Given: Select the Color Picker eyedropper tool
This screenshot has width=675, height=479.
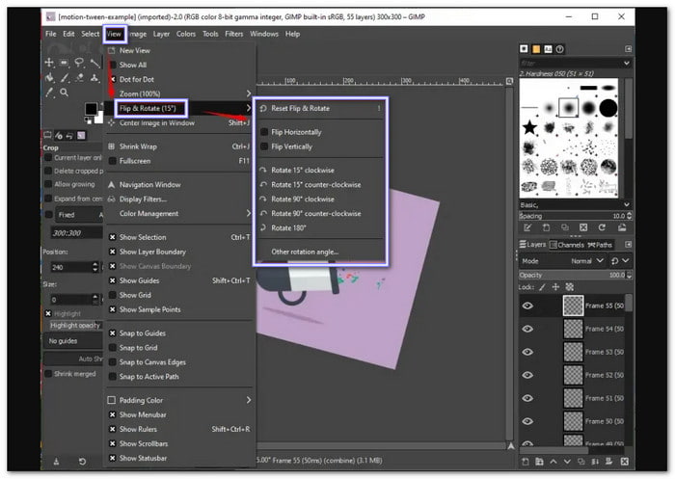Looking at the screenshot, I should pyautogui.click(x=50, y=93).
